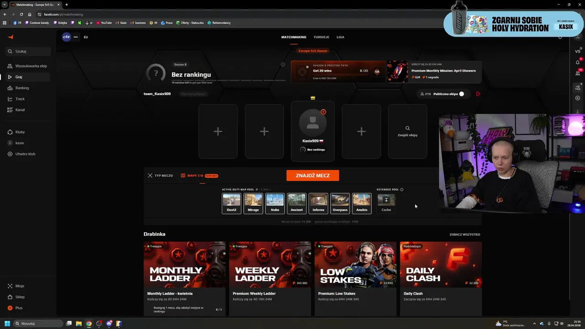Switch to the TURNIEJE tab
585x329 pixels.
pyautogui.click(x=321, y=37)
